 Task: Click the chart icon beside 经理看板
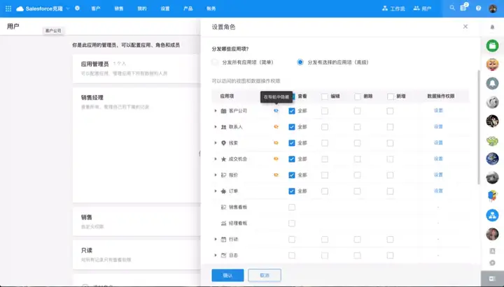coord(224,223)
